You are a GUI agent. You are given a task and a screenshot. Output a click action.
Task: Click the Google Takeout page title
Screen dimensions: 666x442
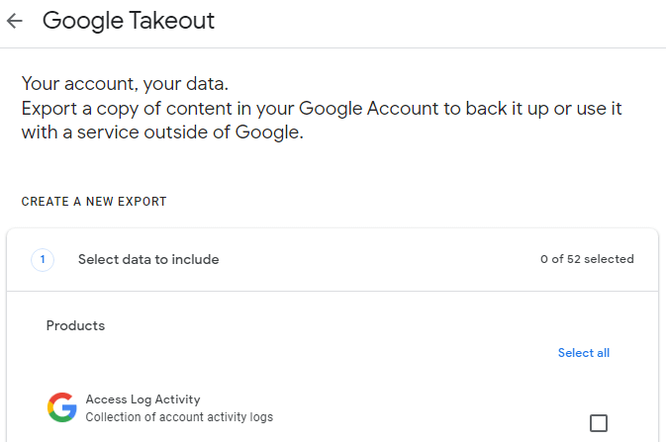(x=129, y=21)
